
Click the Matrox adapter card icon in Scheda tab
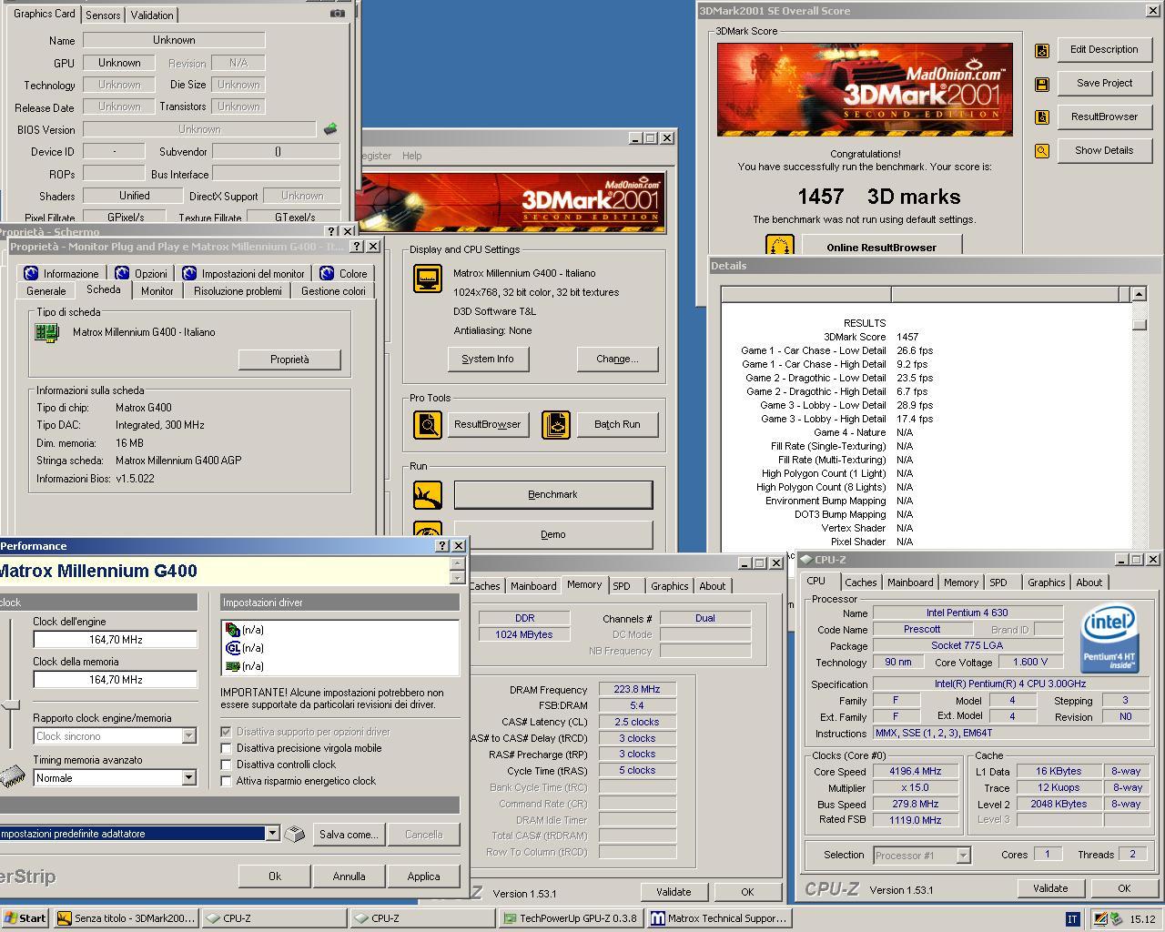click(47, 332)
